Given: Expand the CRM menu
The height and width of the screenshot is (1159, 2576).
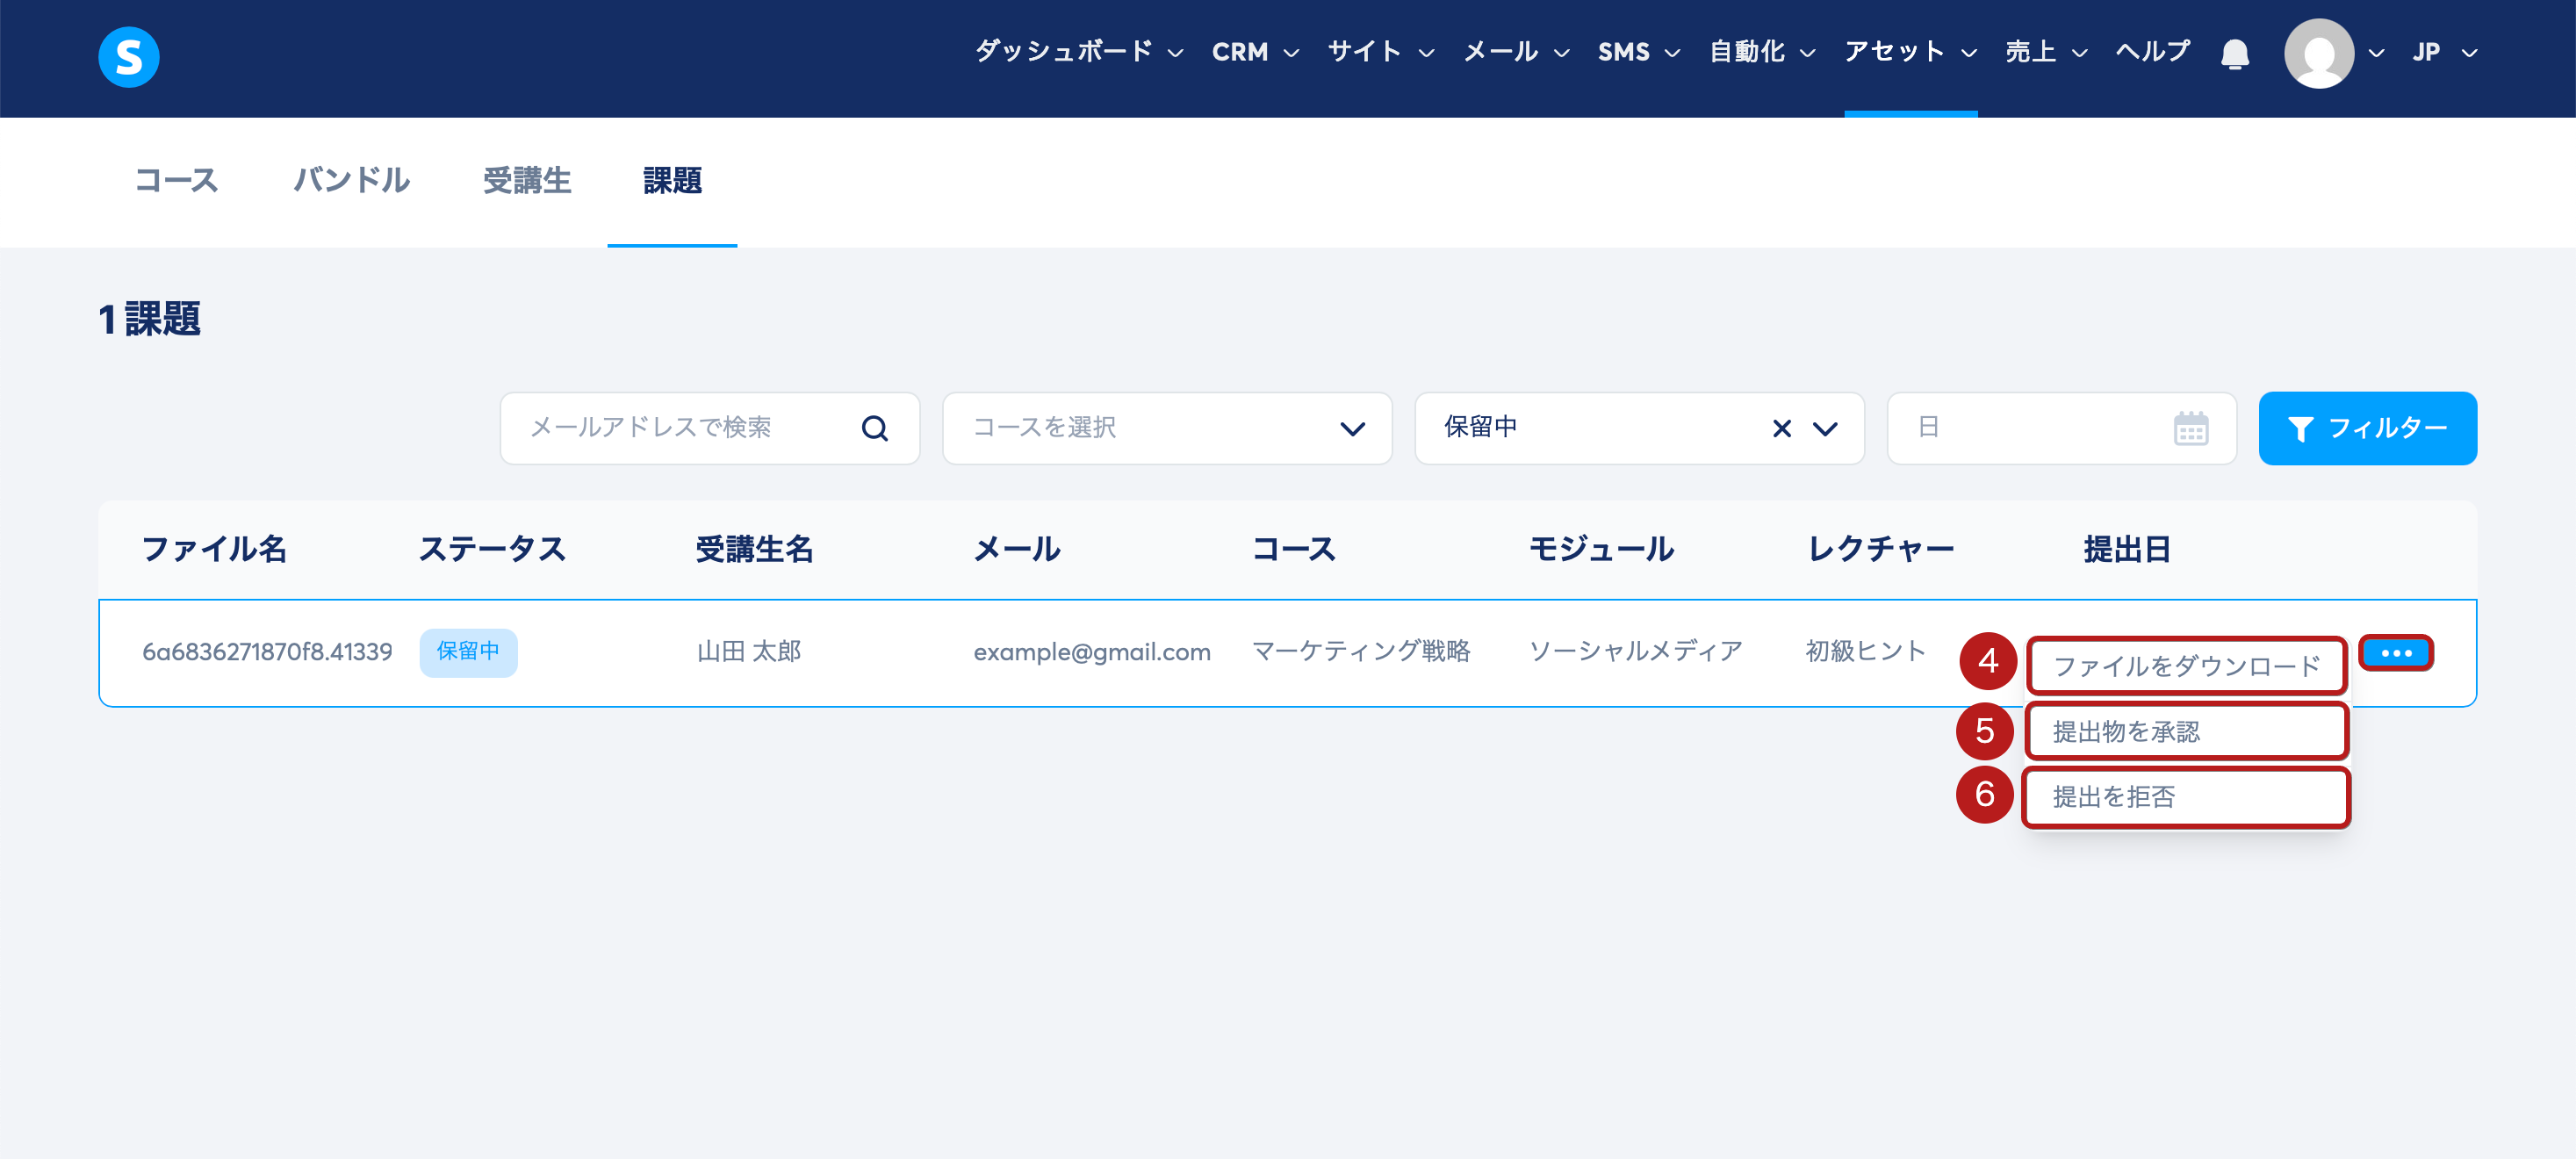Looking at the screenshot, I should 1255,52.
